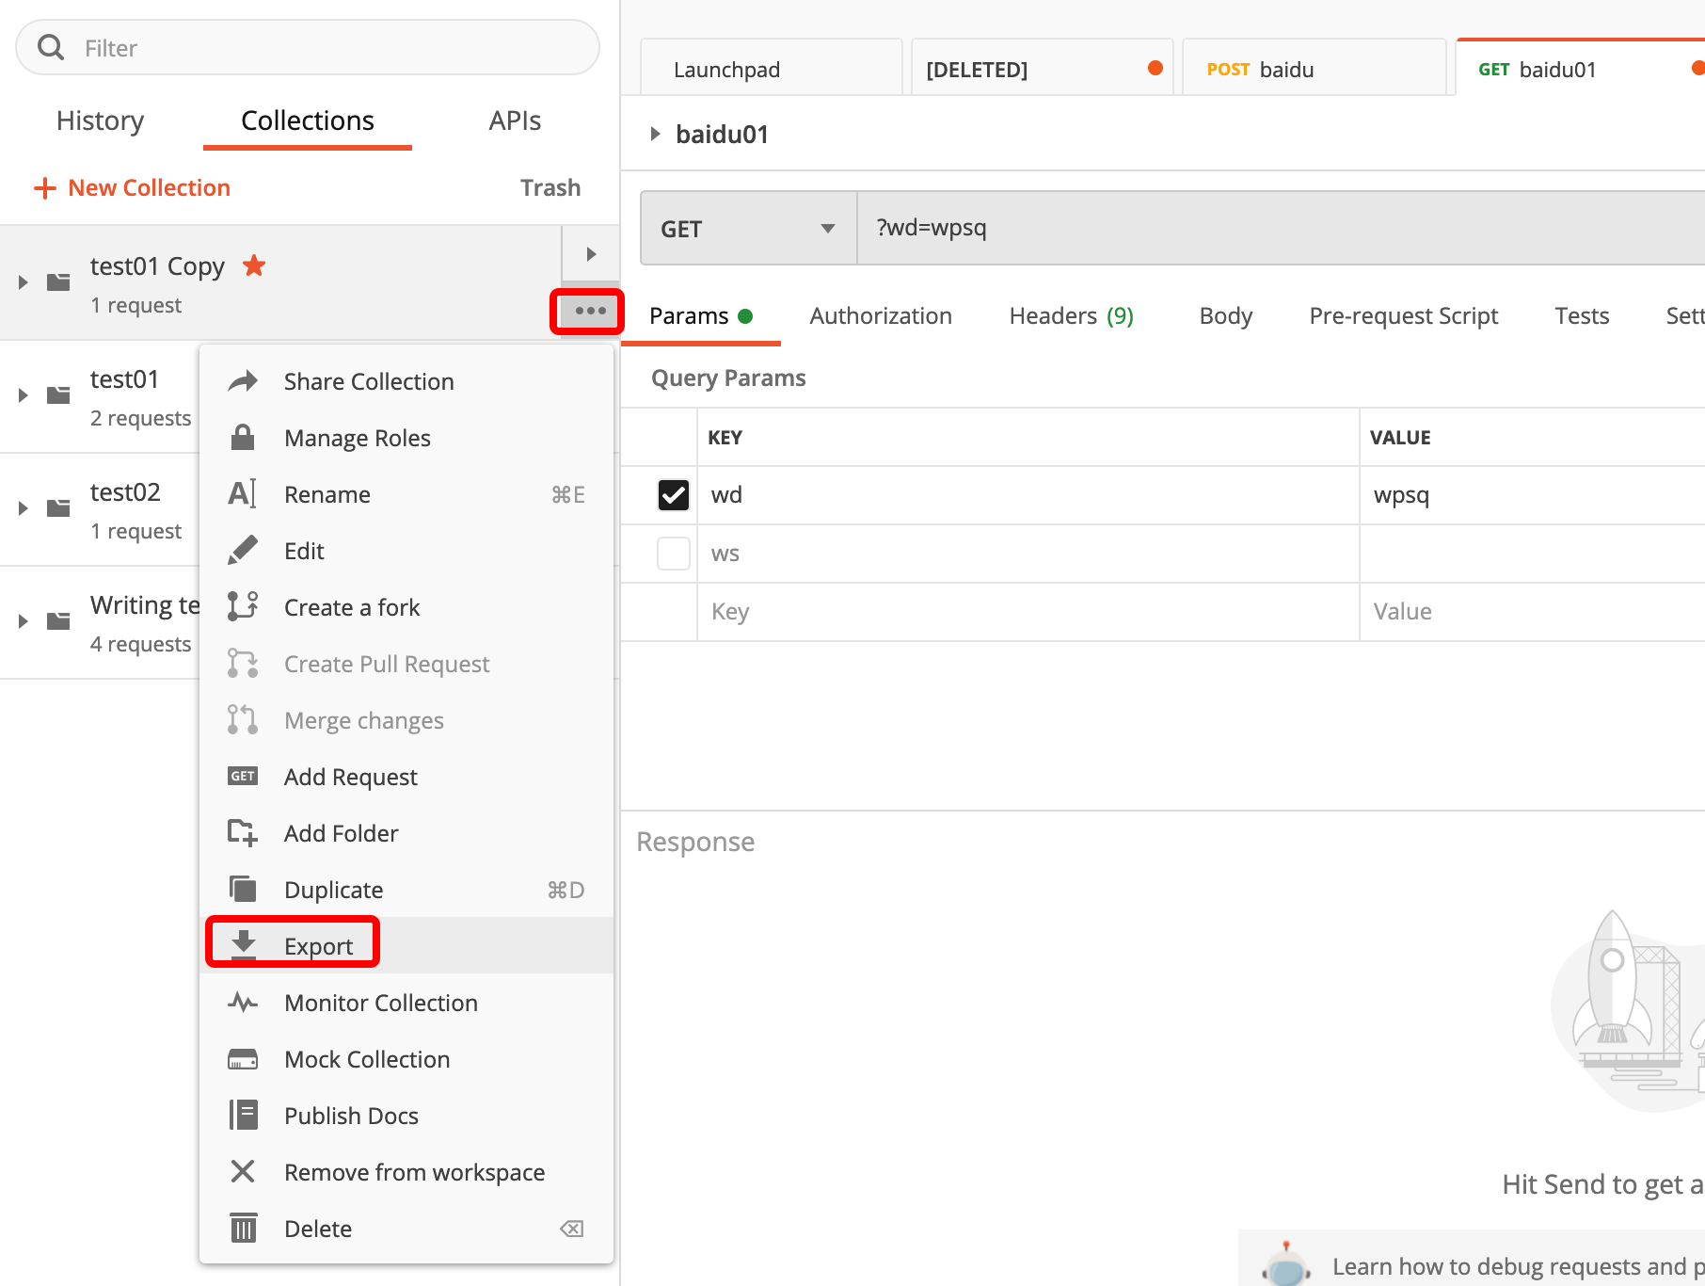Expand the test01 Copy collection tree
Image resolution: width=1705 pixels, height=1286 pixels.
[24, 282]
